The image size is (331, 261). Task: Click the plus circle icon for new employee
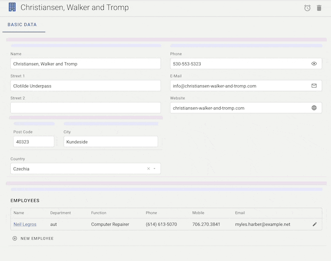tap(15, 239)
